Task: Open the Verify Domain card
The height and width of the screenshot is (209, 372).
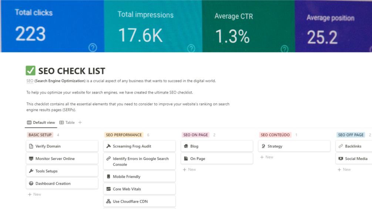Action: click(62, 146)
